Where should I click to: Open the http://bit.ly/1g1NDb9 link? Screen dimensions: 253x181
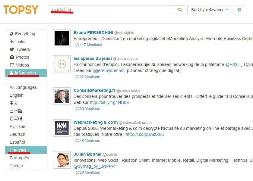(x=109, y=102)
